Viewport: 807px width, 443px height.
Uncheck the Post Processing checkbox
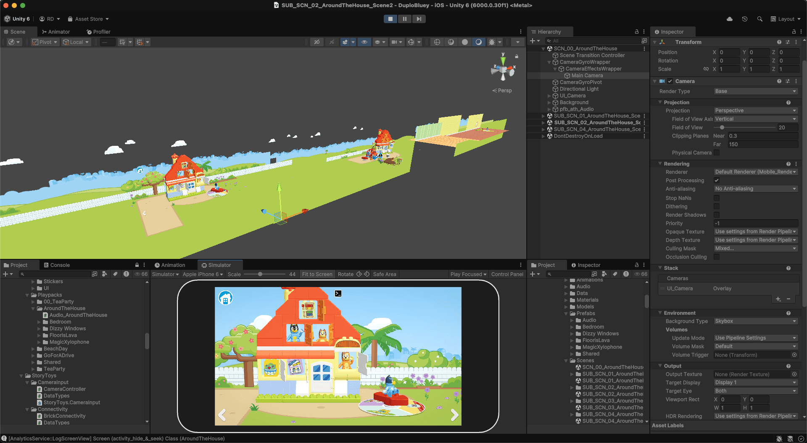click(x=717, y=181)
